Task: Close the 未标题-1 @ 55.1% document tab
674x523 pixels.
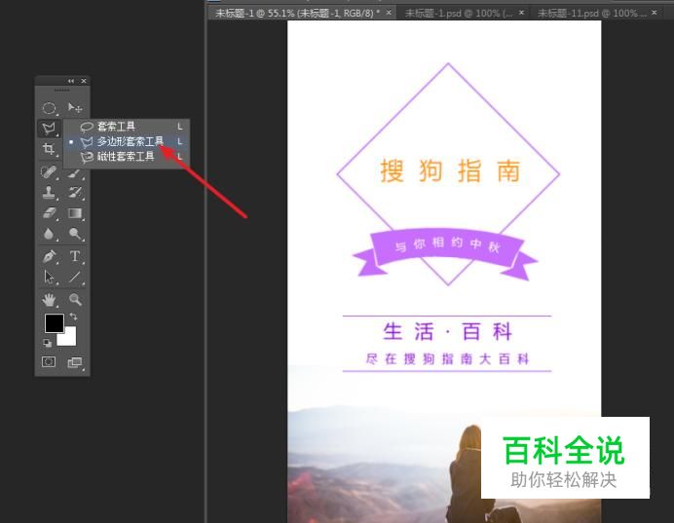Action: coord(389,13)
